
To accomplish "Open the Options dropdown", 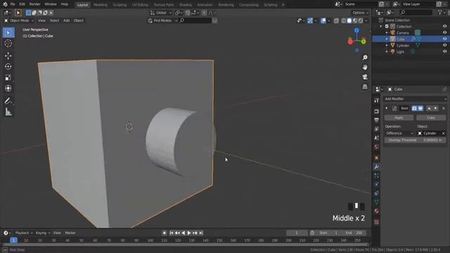I will (x=361, y=13).
